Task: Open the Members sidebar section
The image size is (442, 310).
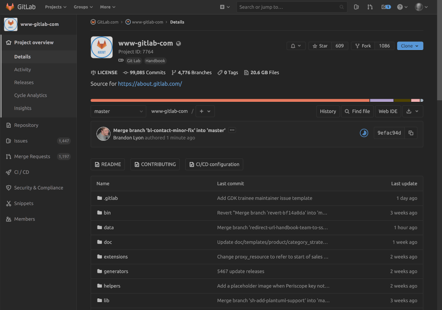Action: [24, 219]
